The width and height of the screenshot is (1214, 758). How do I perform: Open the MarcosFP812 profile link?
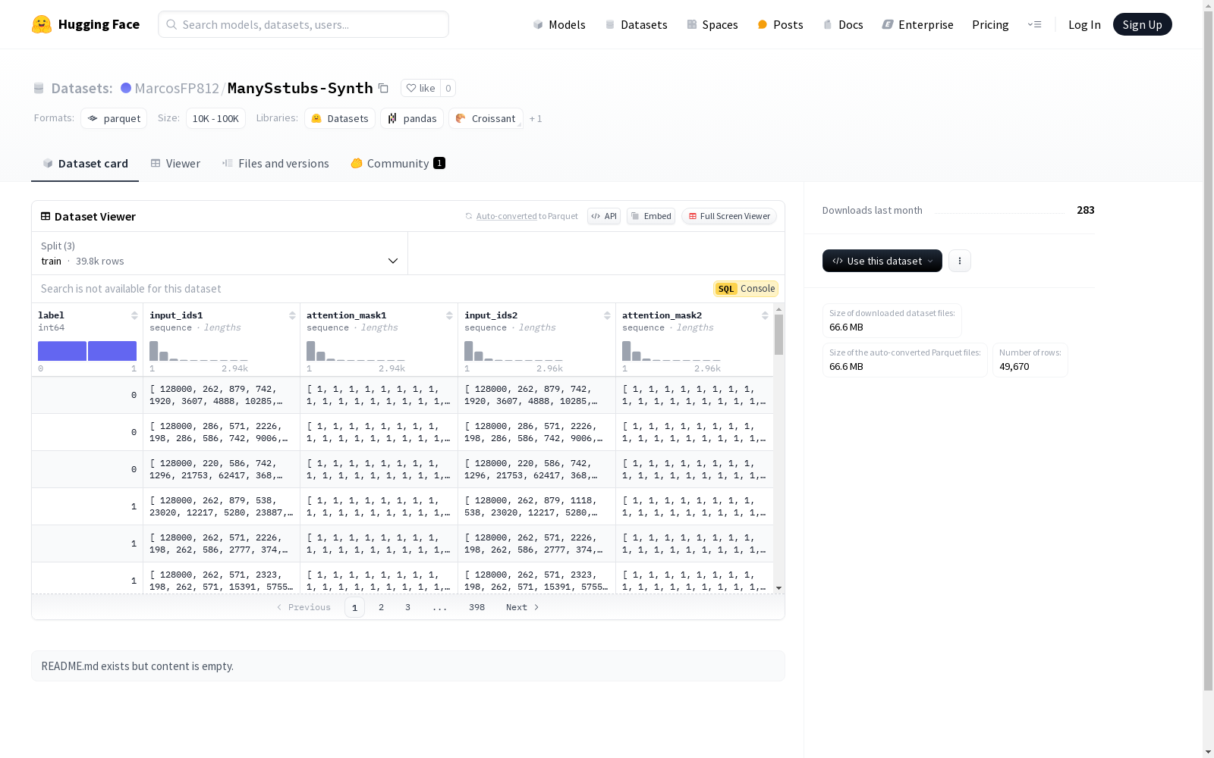(x=177, y=88)
